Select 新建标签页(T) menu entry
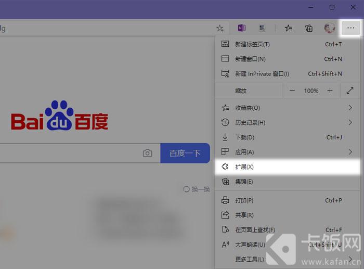 pyautogui.click(x=287, y=44)
